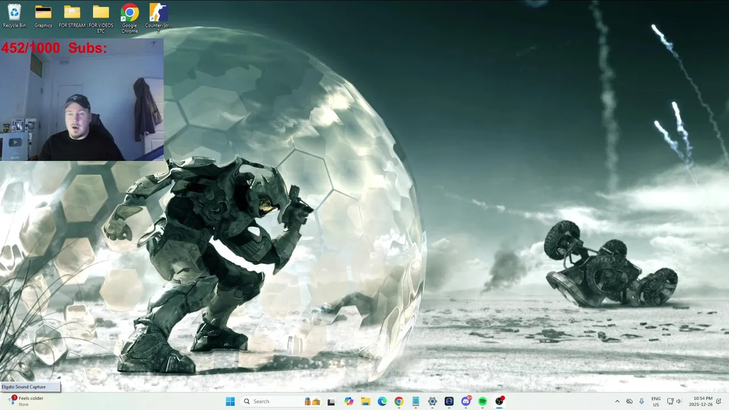Click the search highlight icon in Search box
This screenshot has height=410, width=729.
click(x=312, y=401)
